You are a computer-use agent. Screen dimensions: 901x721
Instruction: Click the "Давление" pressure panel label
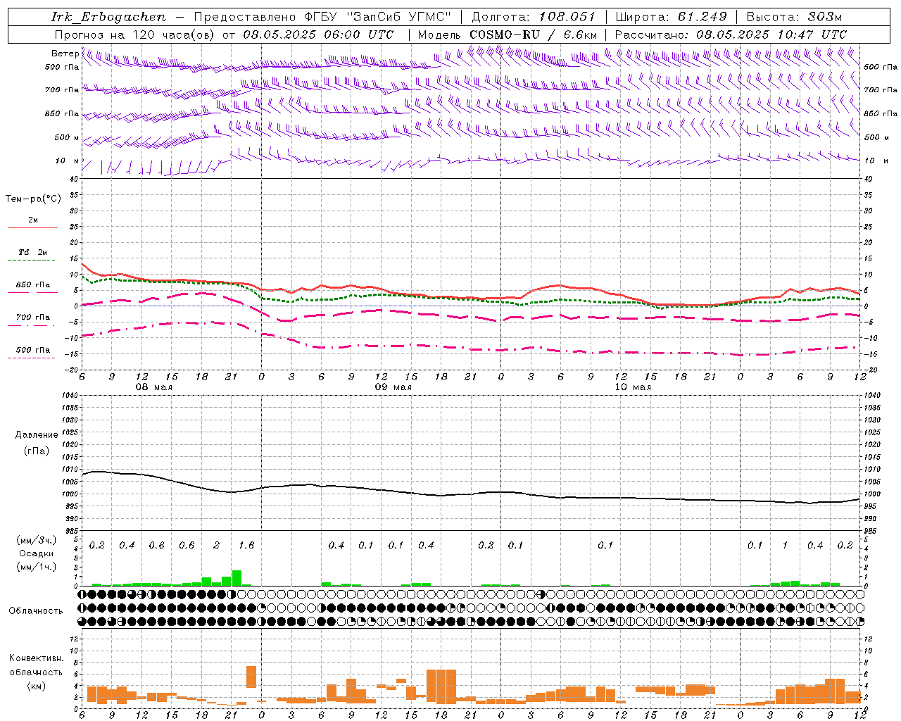(x=37, y=435)
